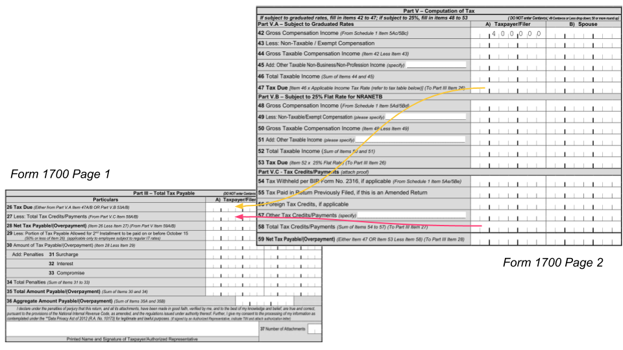Click the 'Particulars' column header
Viewport: 623px width, 350px height.
click(x=105, y=200)
